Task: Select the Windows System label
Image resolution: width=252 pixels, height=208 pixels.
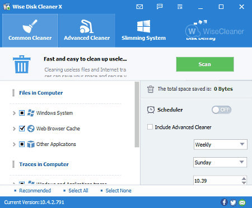Action: (54, 113)
